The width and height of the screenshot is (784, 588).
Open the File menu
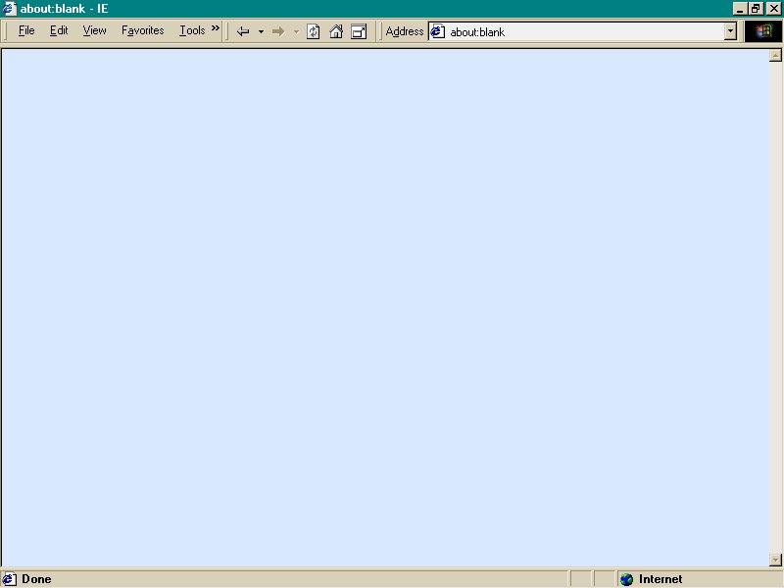26,30
